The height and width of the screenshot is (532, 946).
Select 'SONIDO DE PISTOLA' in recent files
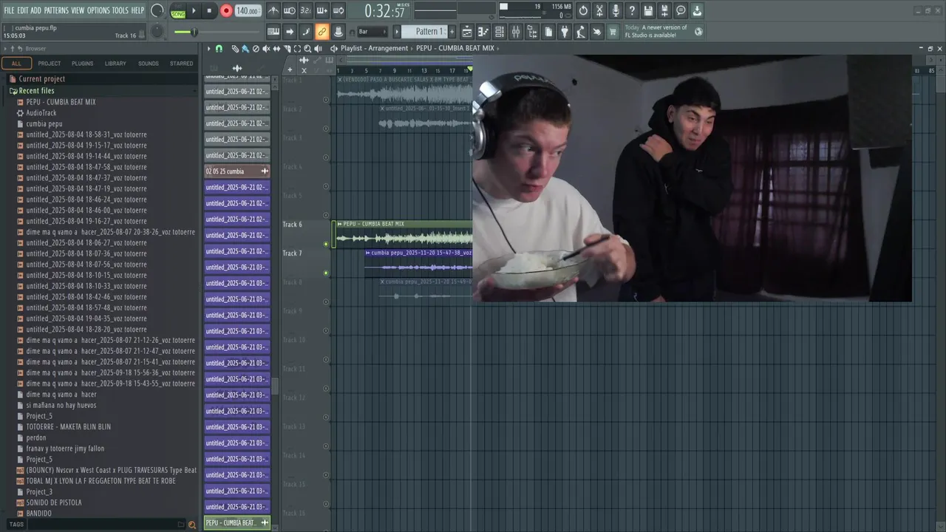(x=54, y=502)
